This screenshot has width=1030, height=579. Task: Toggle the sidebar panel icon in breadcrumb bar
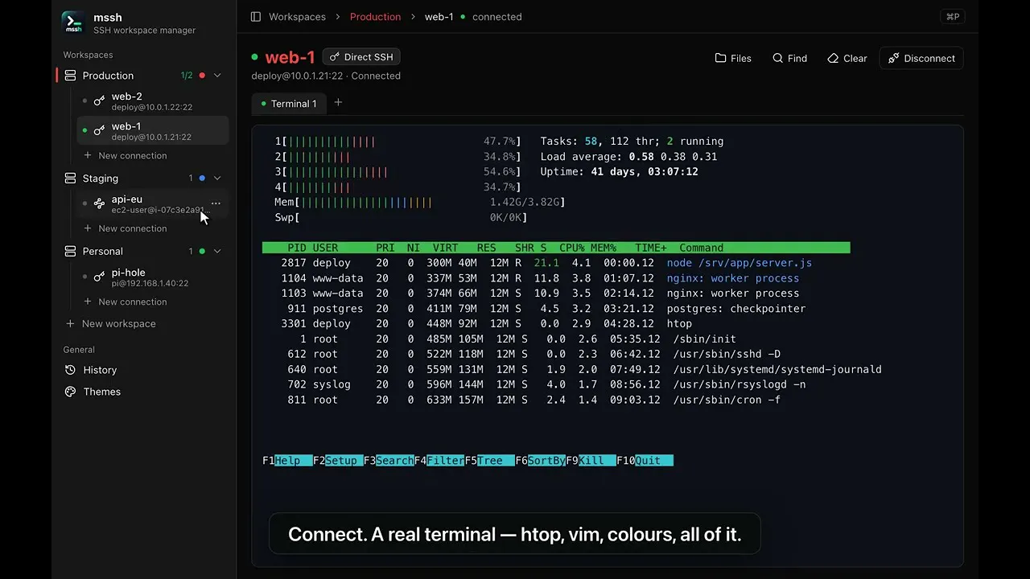[x=256, y=17]
